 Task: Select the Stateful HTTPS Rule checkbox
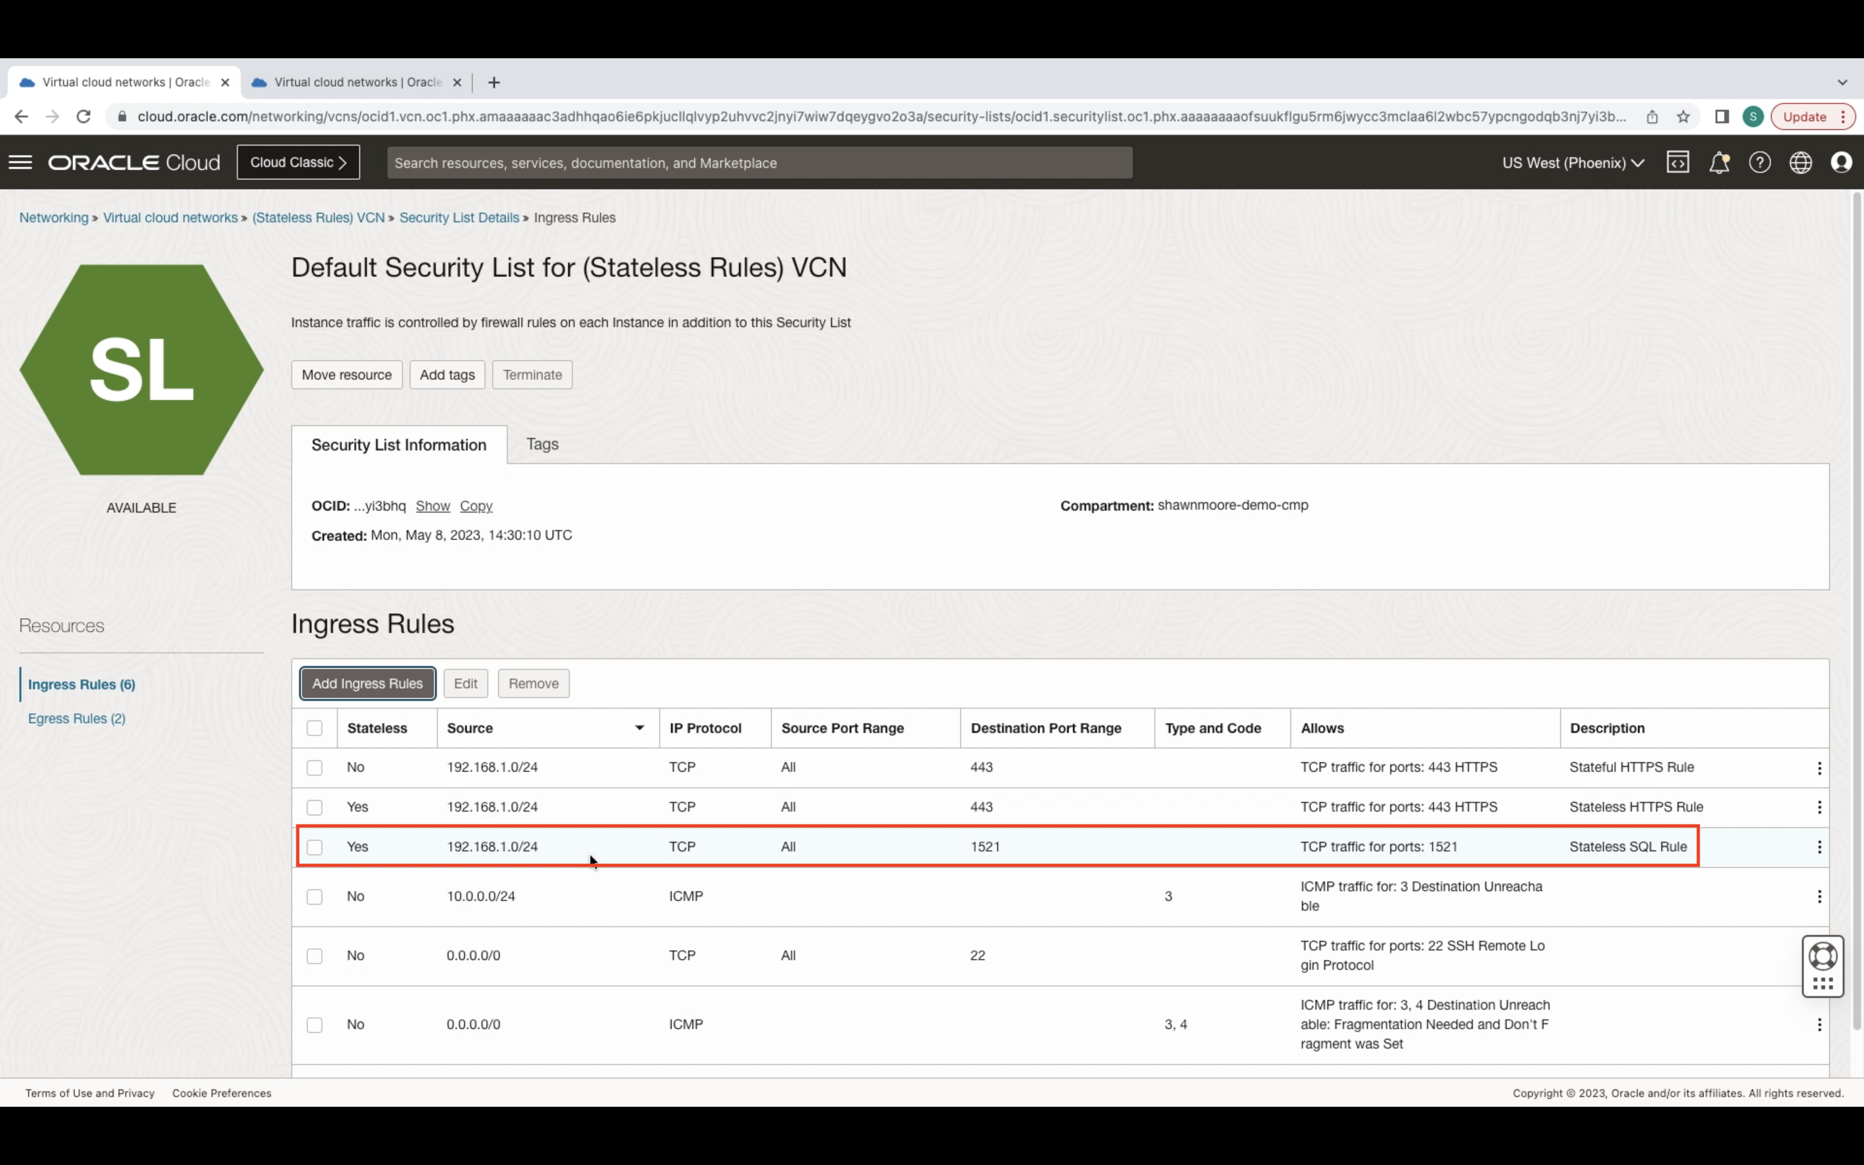point(315,768)
